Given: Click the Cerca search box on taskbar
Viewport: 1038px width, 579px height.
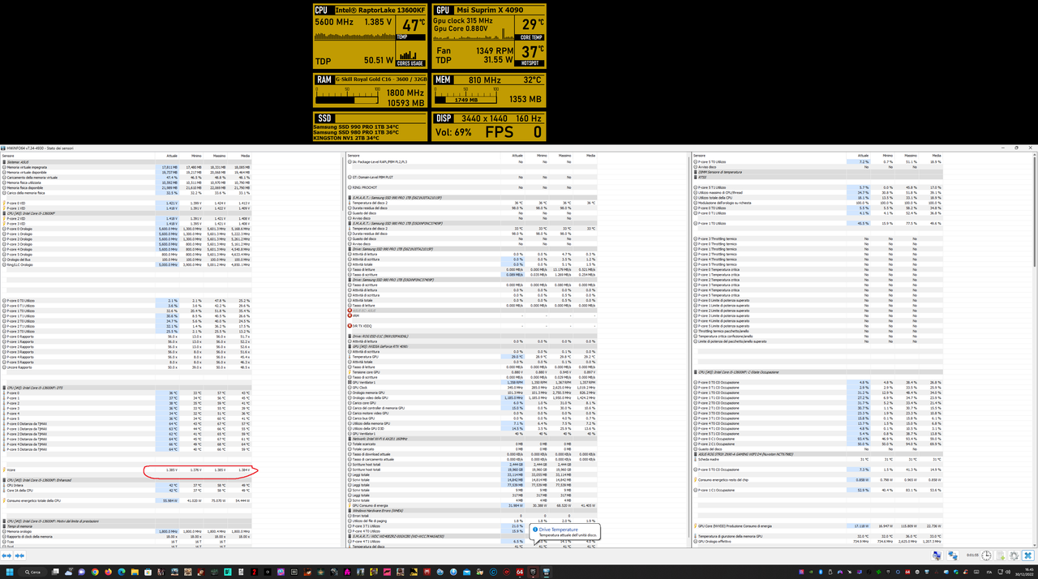Looking at the screenshot, I should 34,572.
